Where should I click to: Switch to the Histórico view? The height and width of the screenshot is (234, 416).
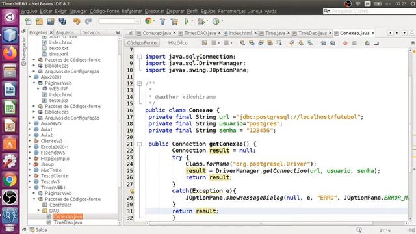click(x=177, y=43)
